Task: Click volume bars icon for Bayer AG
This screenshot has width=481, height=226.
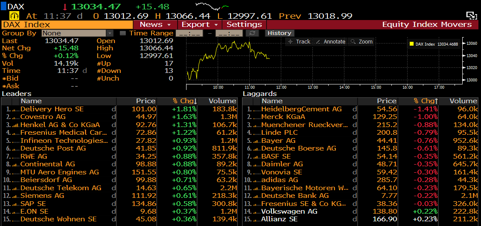Action: (257, 141)
